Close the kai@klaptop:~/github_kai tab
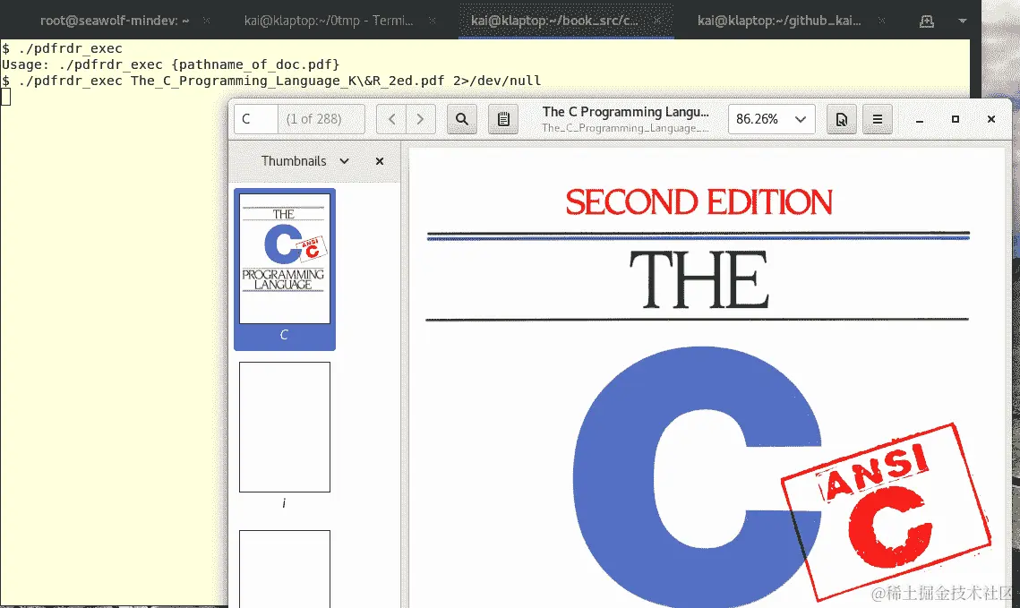Screen dimensions: 1020x608 (882, 21)
